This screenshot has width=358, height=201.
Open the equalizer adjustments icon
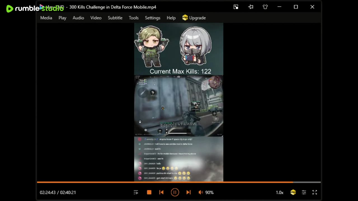click(304, 192)
